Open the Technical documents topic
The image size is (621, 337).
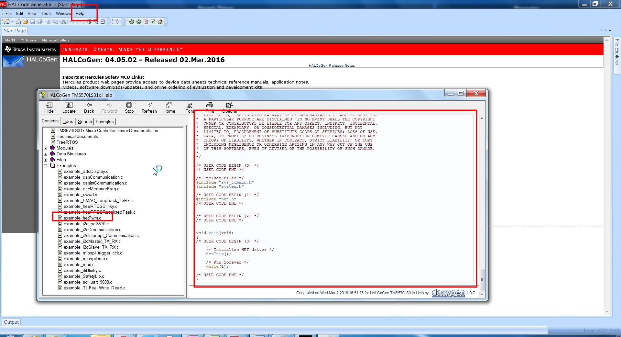pos(75,136)
